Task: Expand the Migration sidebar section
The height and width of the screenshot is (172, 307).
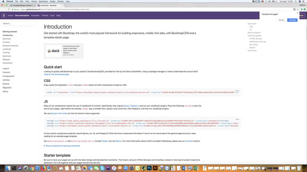Action: 7,88
